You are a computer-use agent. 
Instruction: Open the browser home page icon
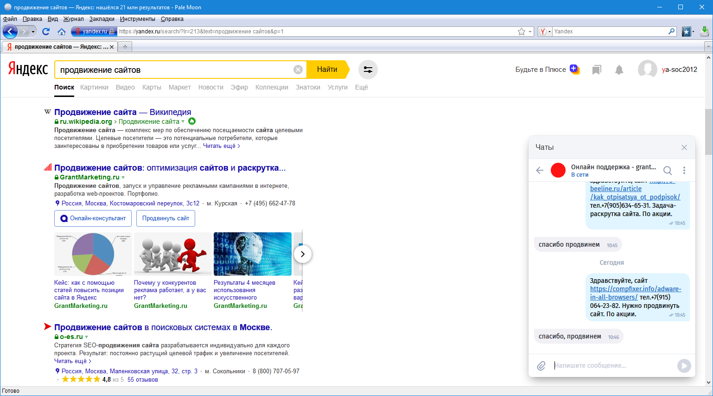pos(62,32)
